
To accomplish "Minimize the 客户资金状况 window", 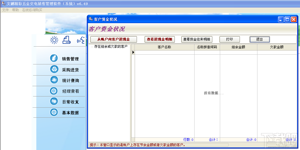I will (x=281, y=19).
